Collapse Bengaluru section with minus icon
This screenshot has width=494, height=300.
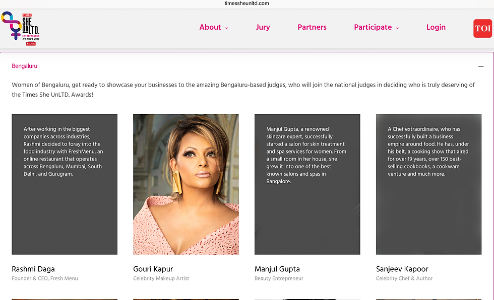coord(481,66)
